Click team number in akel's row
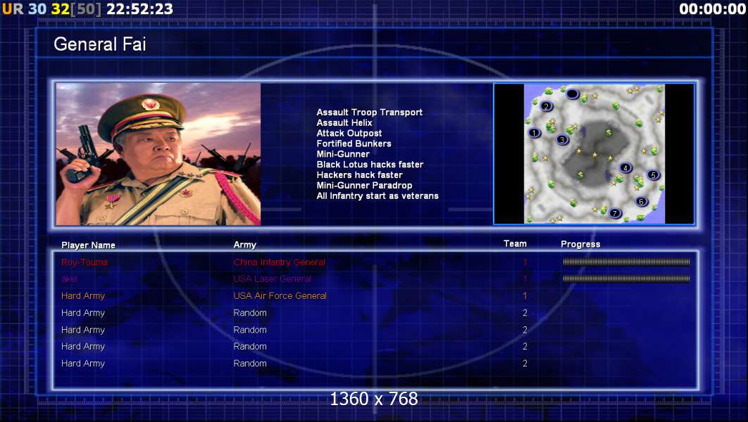The width and height of the screenshot is (748, 422). click(x=525, y=279)
